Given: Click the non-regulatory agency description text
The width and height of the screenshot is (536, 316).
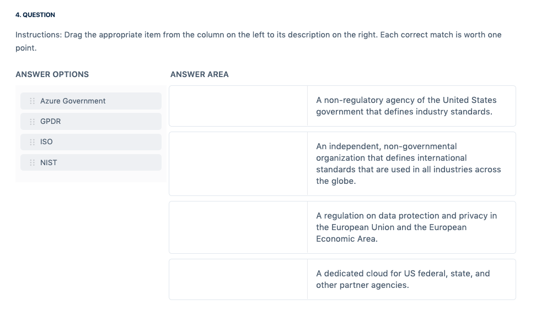Looking at the screenshot, I should pos(406,106).
